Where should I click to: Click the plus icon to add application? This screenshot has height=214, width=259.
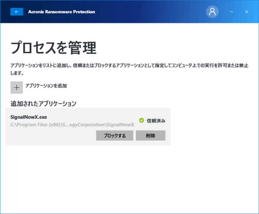[17, 87]
